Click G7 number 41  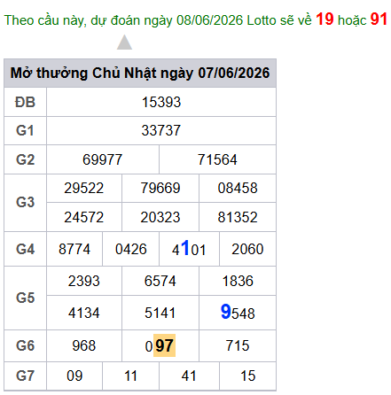point(189,376)
